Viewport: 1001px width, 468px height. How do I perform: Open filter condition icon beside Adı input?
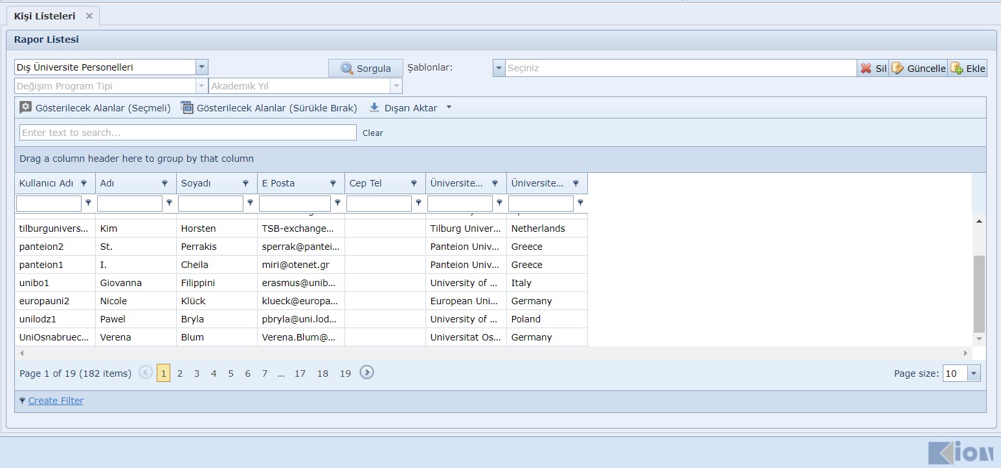(169, 203)
